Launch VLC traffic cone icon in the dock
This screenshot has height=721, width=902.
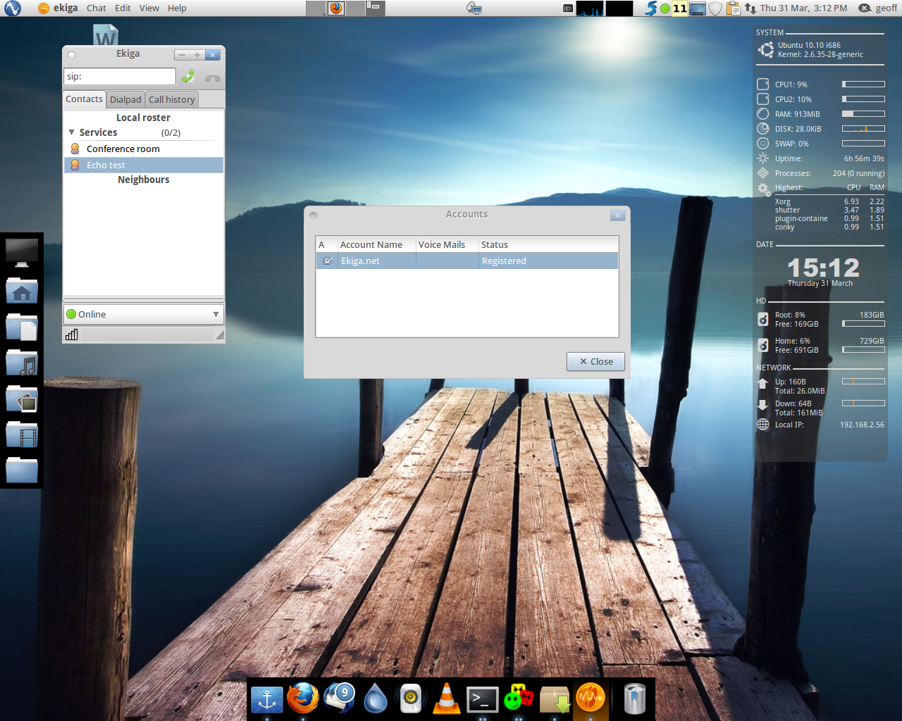(x=446, y=698)
